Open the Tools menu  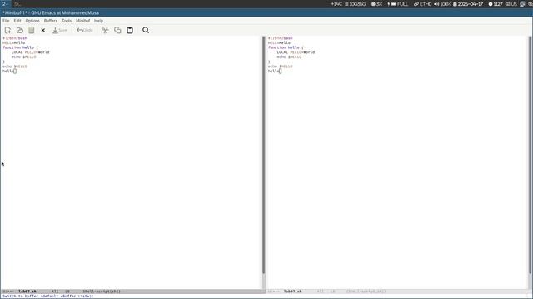tap(67, 21)
